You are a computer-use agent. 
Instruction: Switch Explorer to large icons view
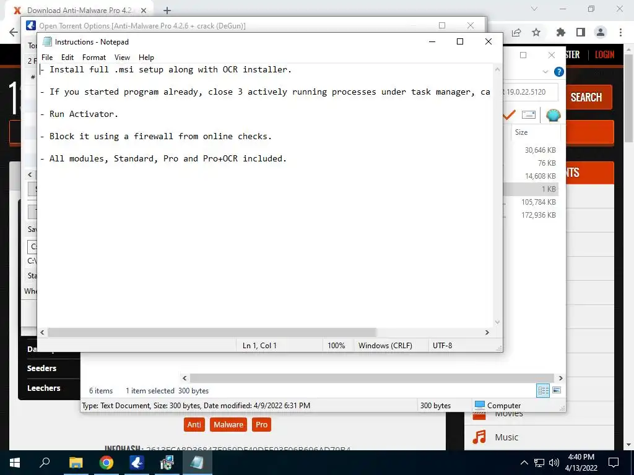coord(557,390)
